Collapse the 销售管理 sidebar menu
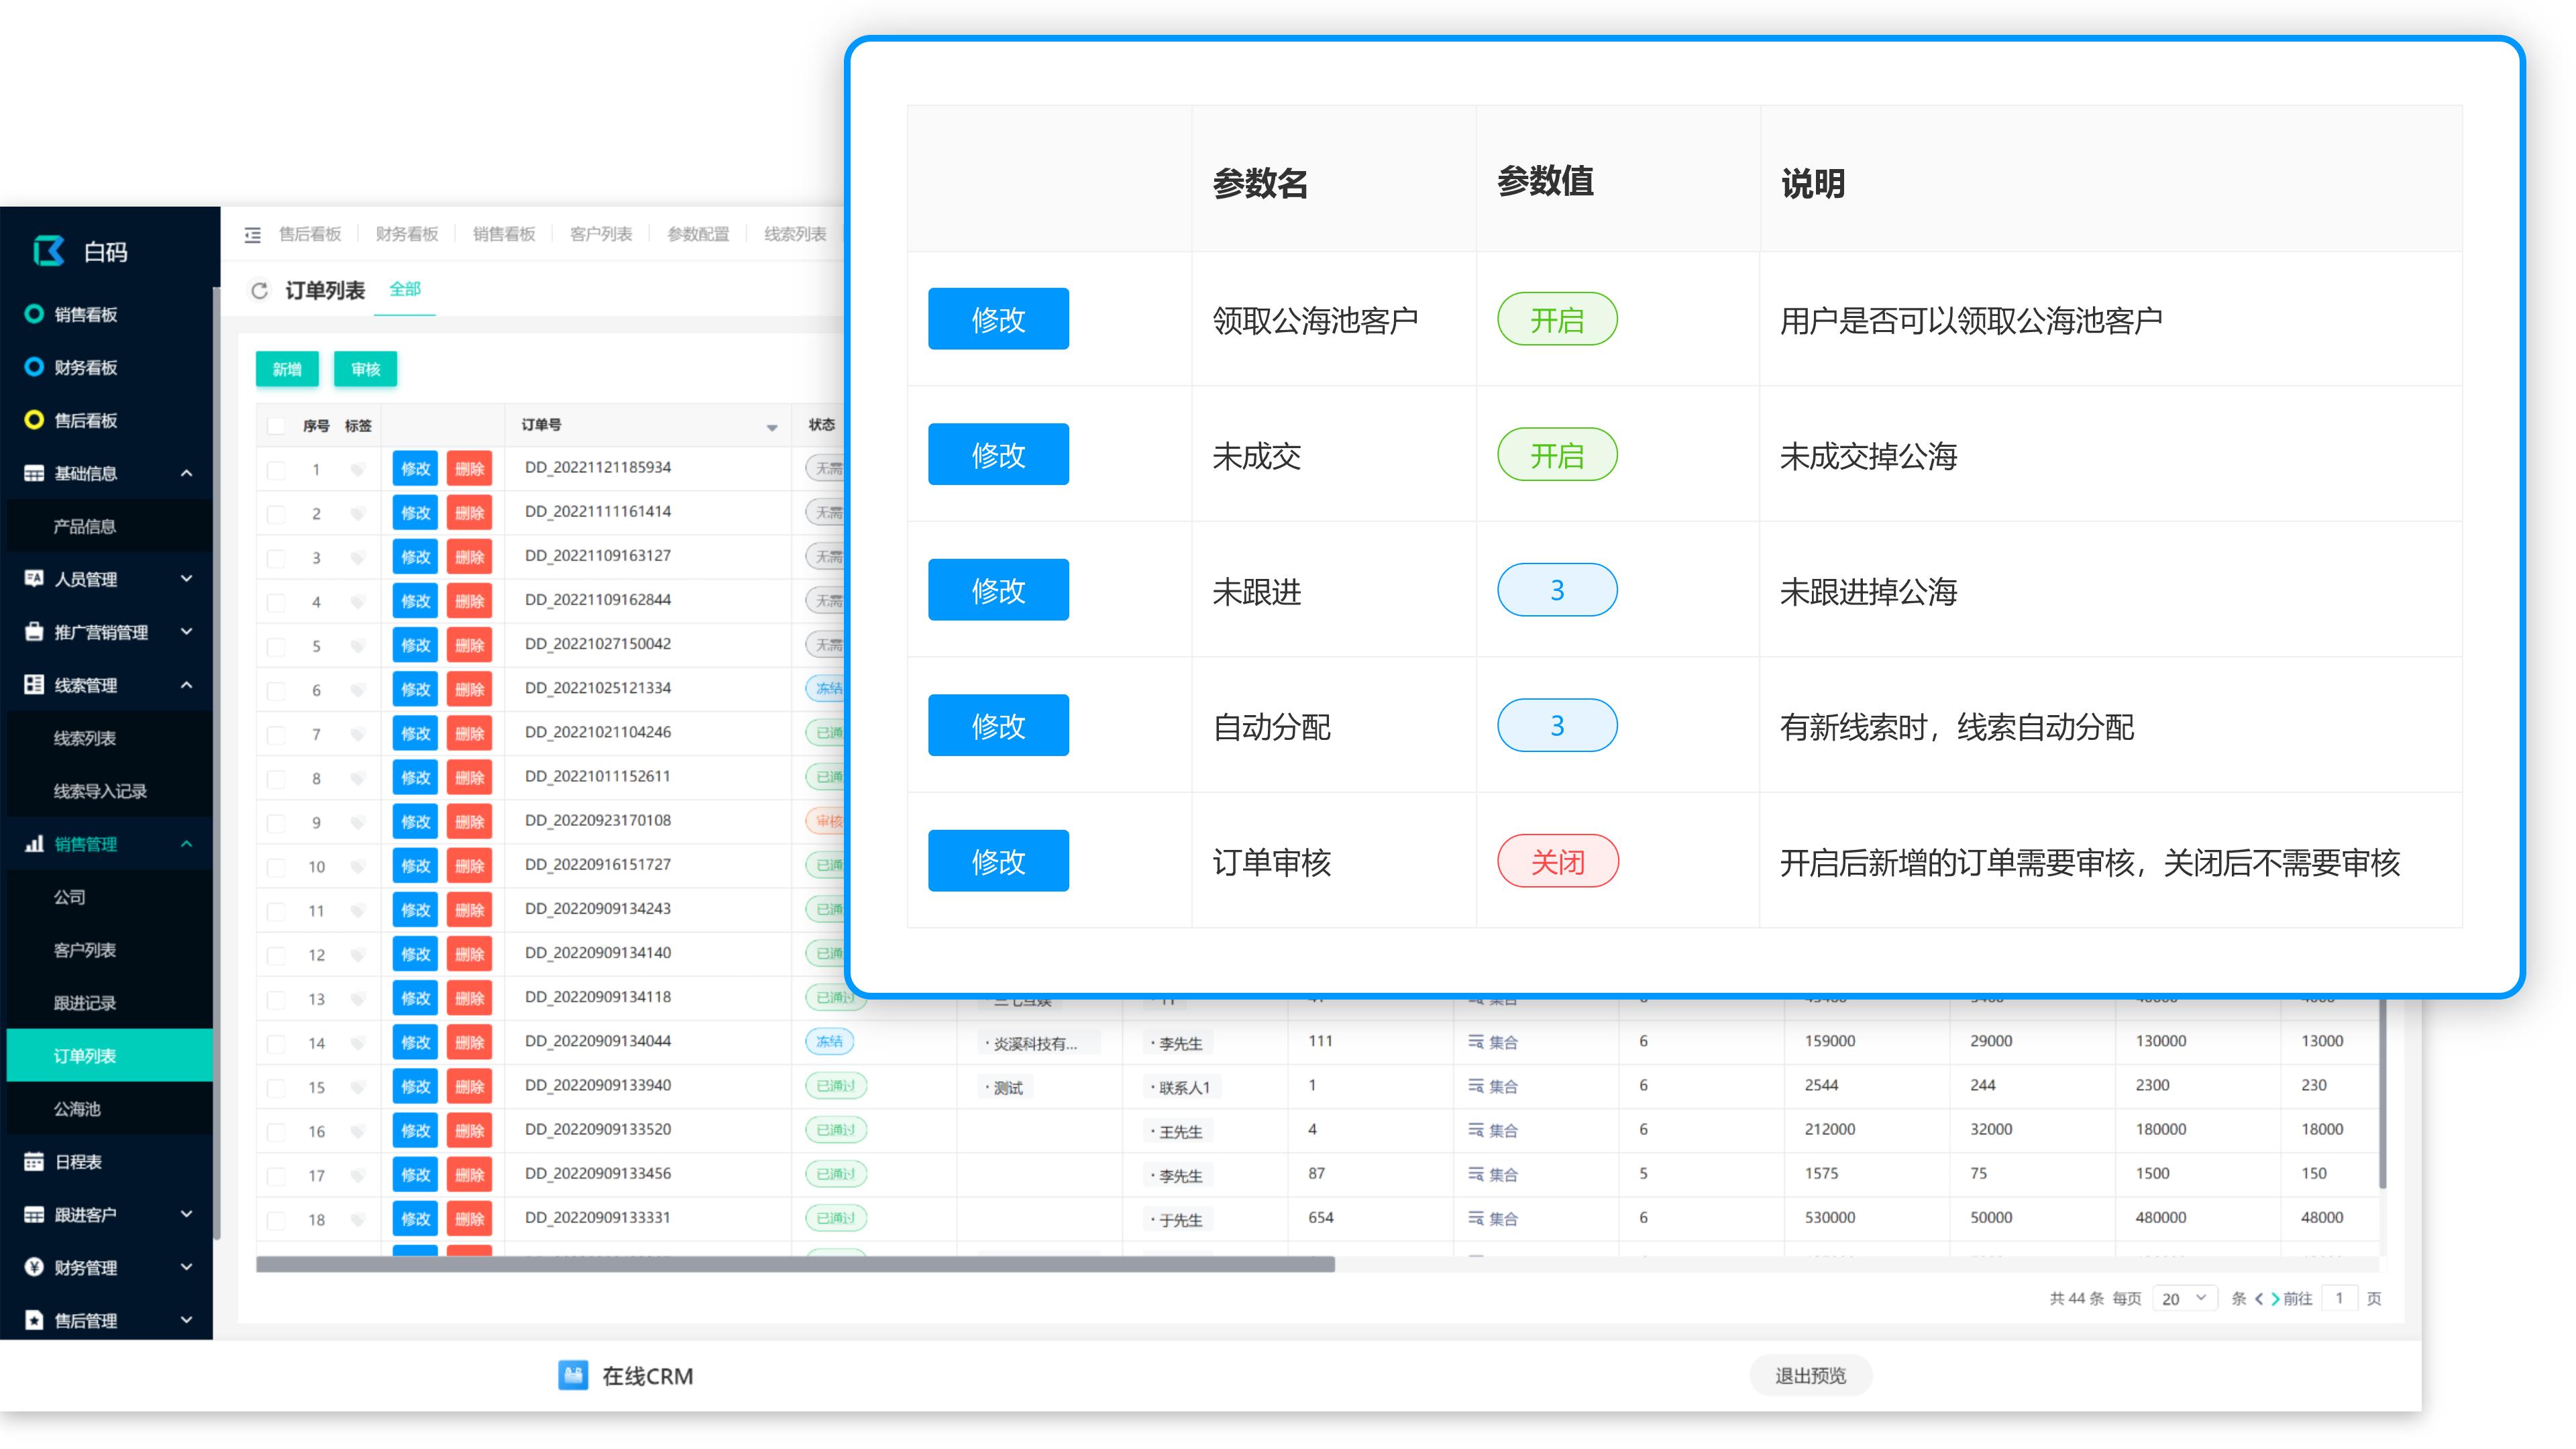Screen dimensions: 2576x1449 186,844
